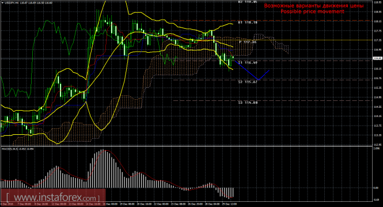Click the 0.00 MACD zero level label
383x207 pixels.
[x=376, y=188]
